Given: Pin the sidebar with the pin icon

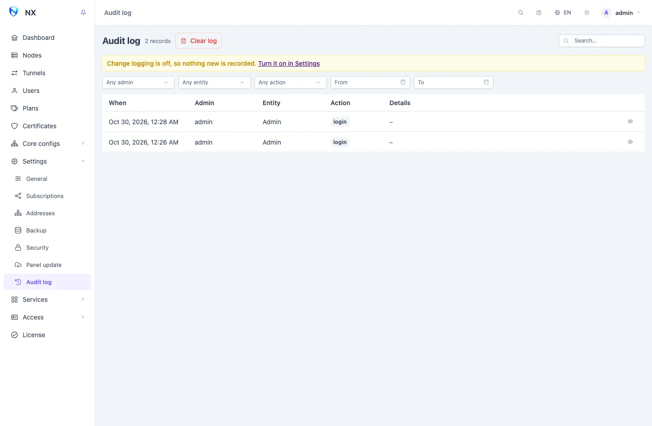Looking at the screenshot, I should pyautogui.click(x=83, y=13).
